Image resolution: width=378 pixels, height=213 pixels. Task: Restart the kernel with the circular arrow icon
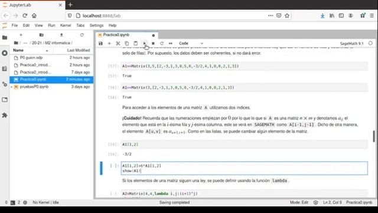162,43
